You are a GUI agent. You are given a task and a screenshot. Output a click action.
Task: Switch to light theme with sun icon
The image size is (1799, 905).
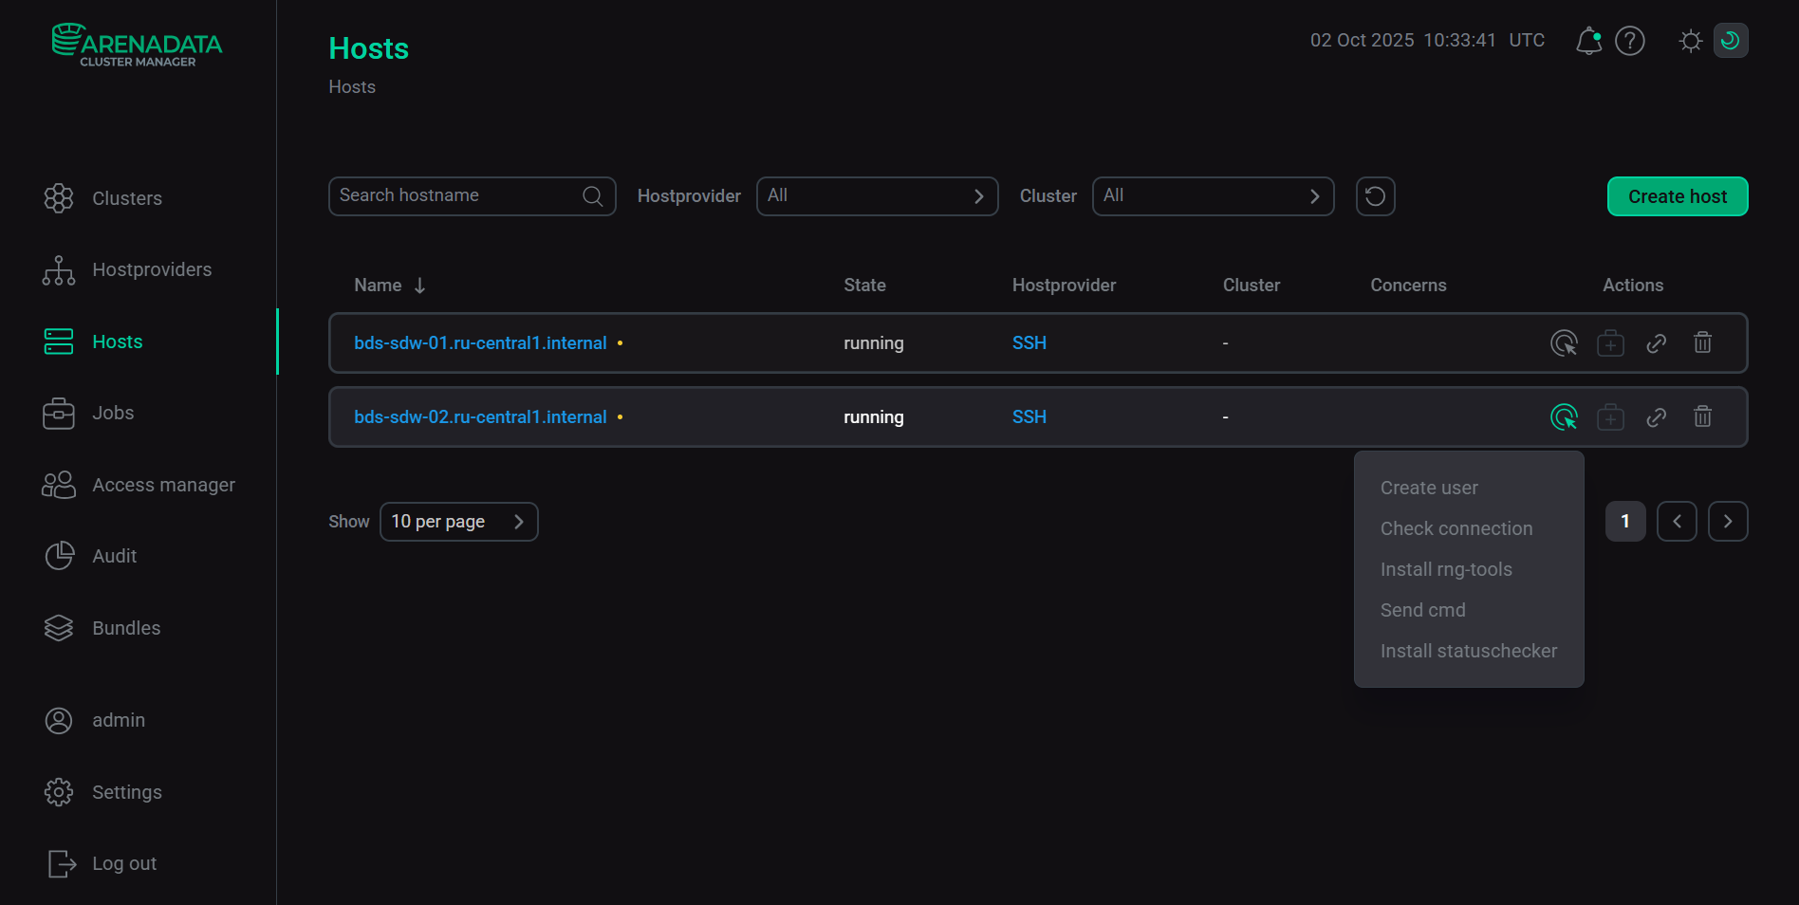point(1690,41)
